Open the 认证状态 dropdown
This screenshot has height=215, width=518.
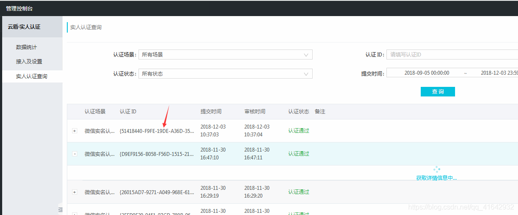(x=225, y=74)
